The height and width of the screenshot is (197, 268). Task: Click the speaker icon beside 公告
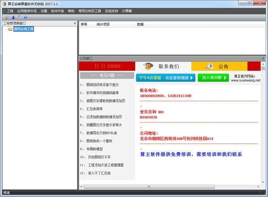pos(209,66)
